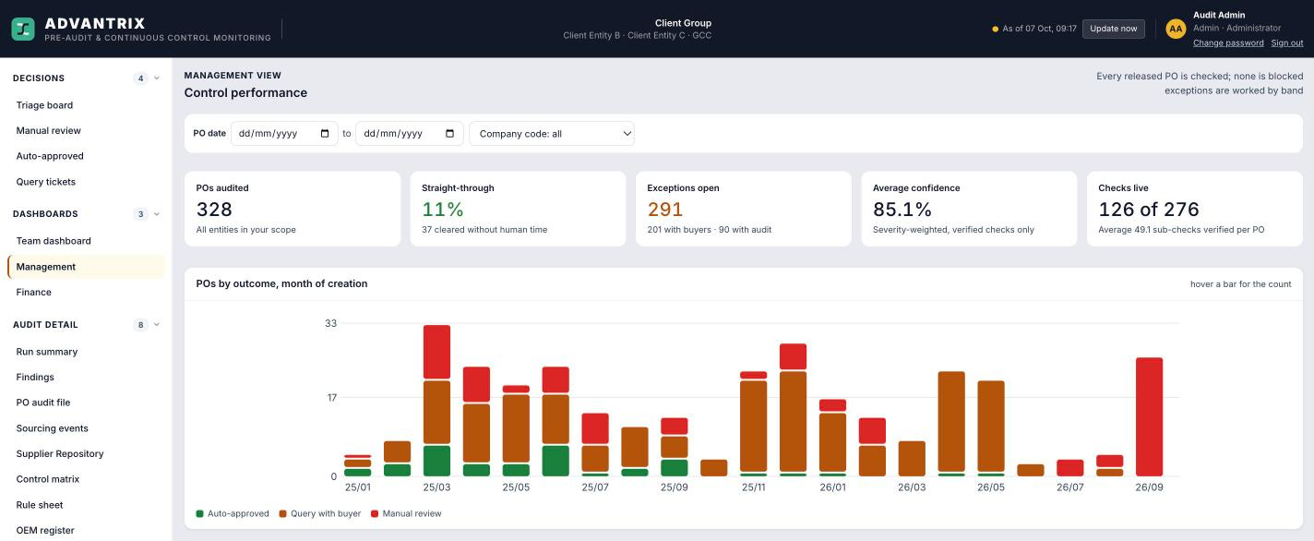The height and width of the screenshot is (541, 1314).
Task: Click the Checks live 126 of 276 card
Action: coord(1195,209)
